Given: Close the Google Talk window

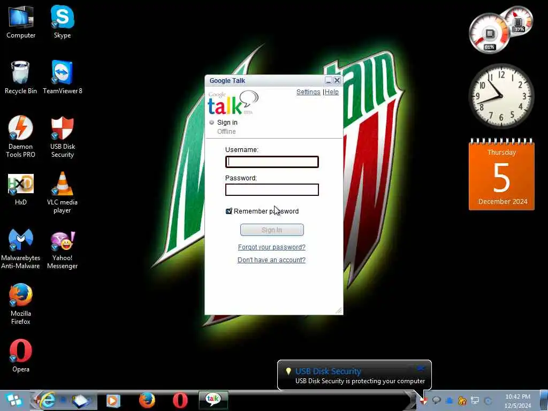Looking at the screenshot, I should pos(337,81).
